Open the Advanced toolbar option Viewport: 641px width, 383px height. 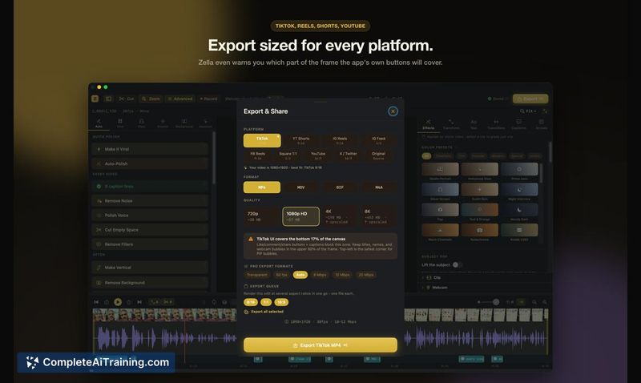[x=179, y=99]
